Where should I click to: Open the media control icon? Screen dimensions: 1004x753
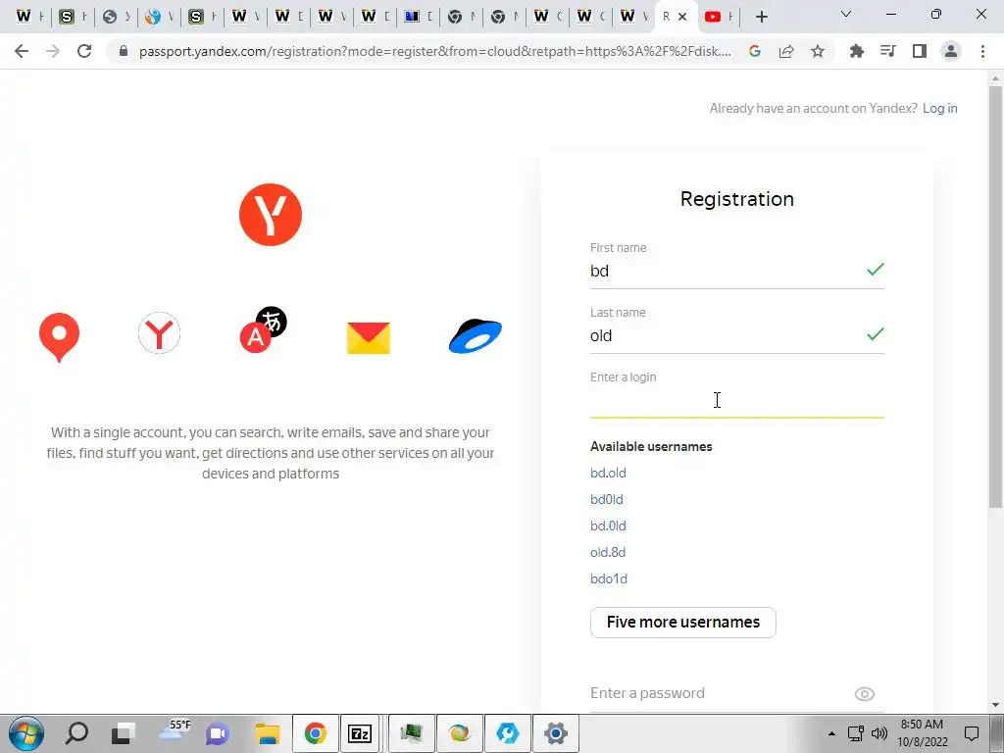887,51
